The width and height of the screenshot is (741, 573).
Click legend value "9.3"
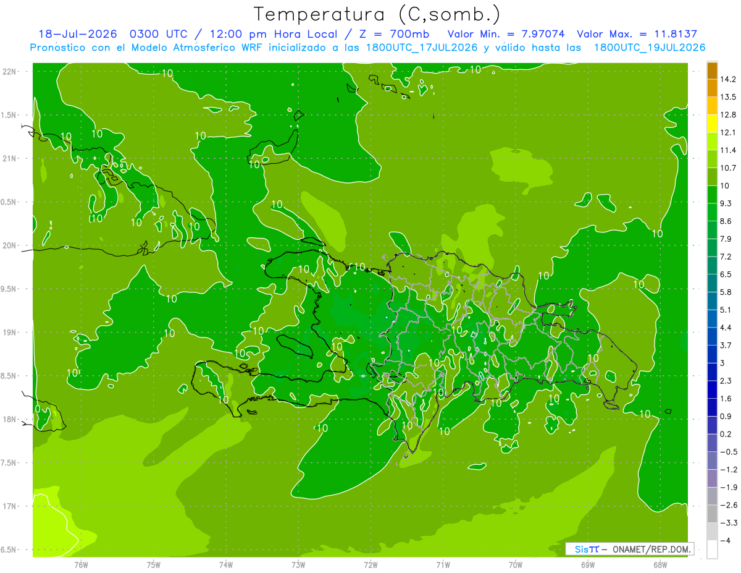pyautogui.click(x=726, y=203)
